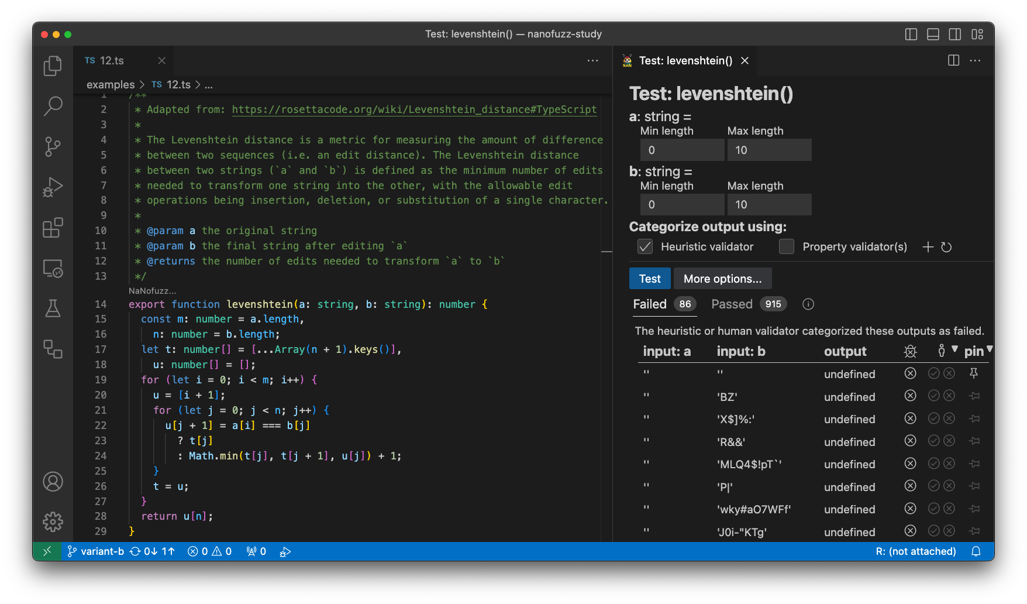Uncheck the Heuristic validator checkbox

(645, 247)
